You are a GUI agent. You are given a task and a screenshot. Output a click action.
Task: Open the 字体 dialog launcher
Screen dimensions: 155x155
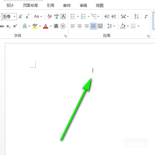(65, 36)
